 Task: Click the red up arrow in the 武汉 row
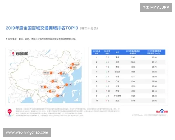pos(106,101)
